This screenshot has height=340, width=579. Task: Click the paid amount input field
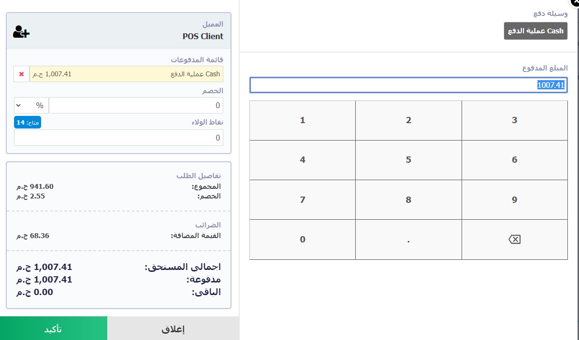pos(408,85)
